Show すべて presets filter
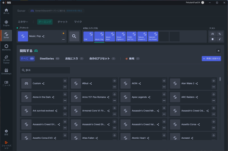The height and width of the screenshot is (151, 228). tap(27, 59)
